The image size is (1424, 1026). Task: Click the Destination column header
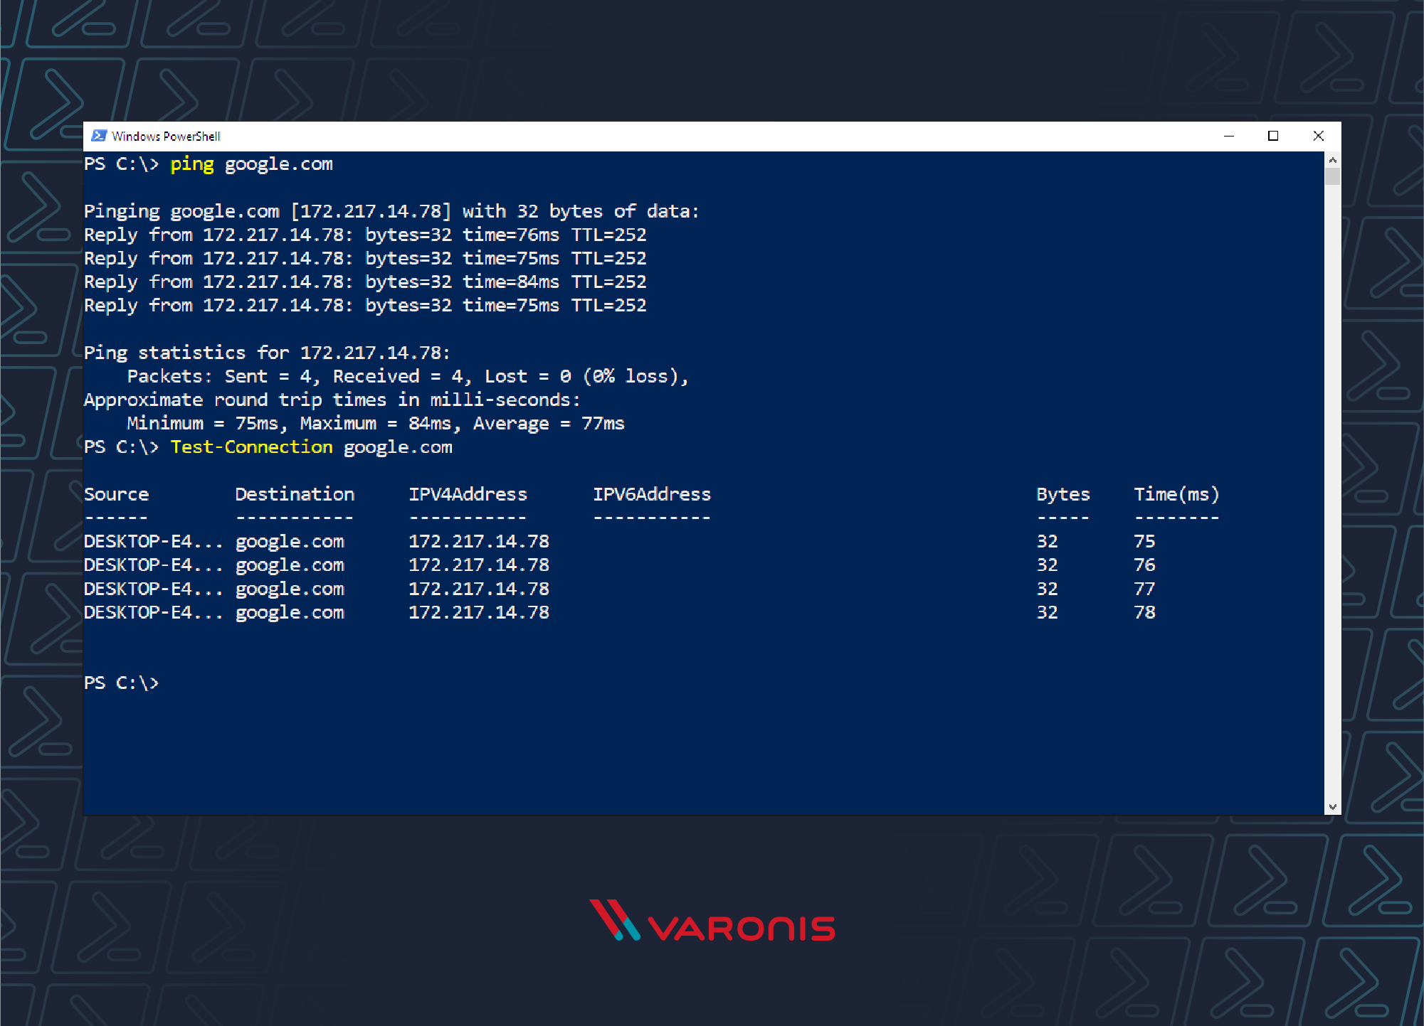[x=294, y=493]
